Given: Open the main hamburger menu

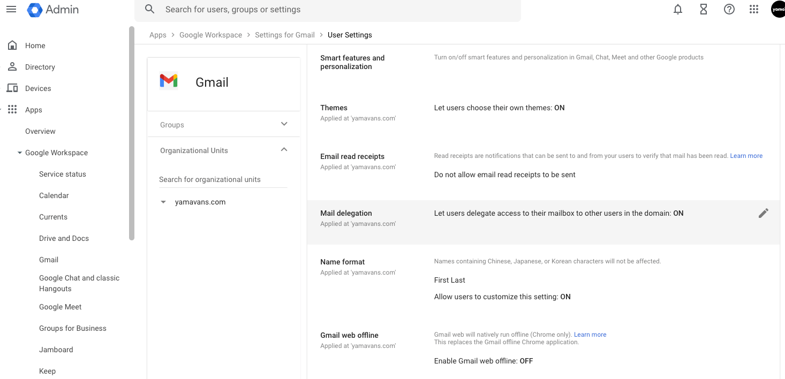Looking at the screenshot, I should pos(11,9).
